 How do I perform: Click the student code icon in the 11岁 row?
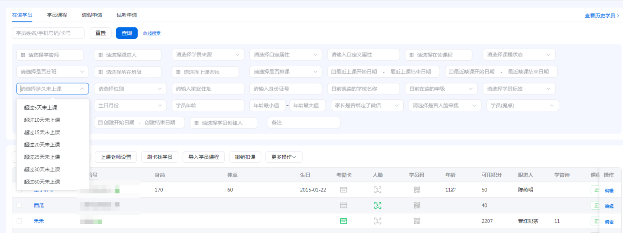point(417,190)
